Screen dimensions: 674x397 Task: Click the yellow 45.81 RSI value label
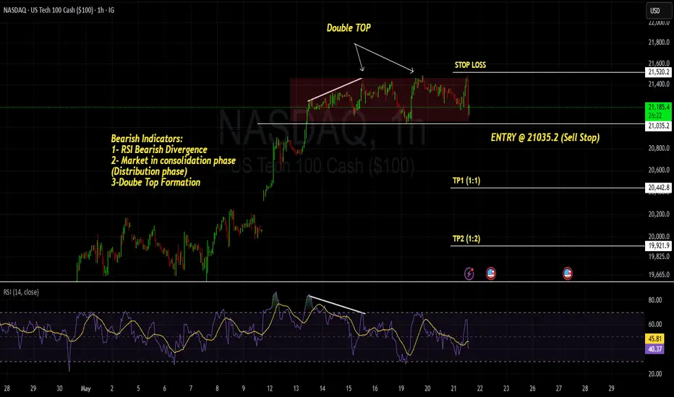click(655, 339)
